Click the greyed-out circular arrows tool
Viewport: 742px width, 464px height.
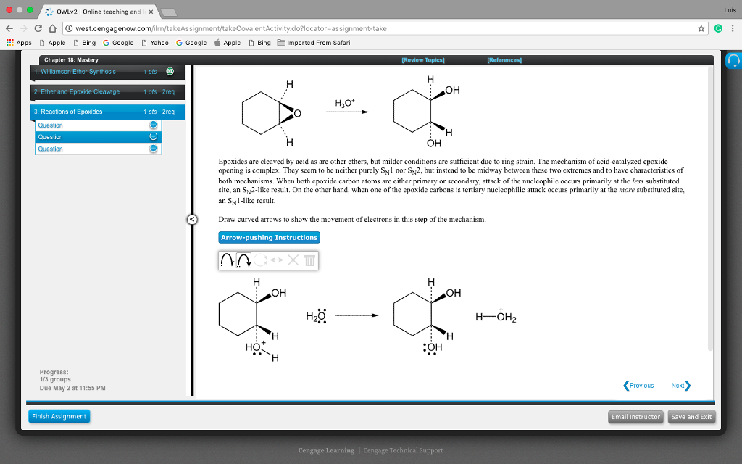260,260
